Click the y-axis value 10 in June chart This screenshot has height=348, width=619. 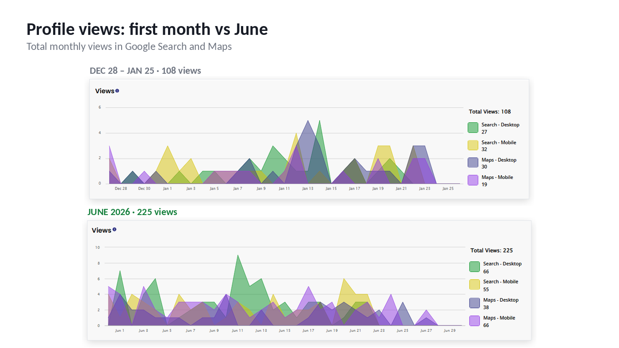(x=97, y=247)
